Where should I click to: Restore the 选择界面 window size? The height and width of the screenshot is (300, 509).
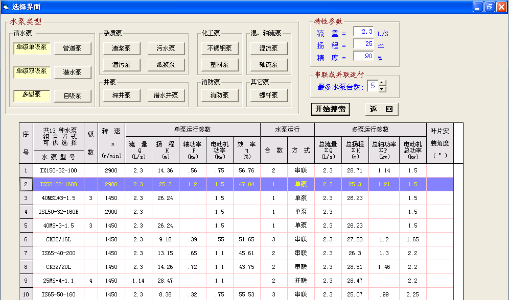[x=490, y=7]
